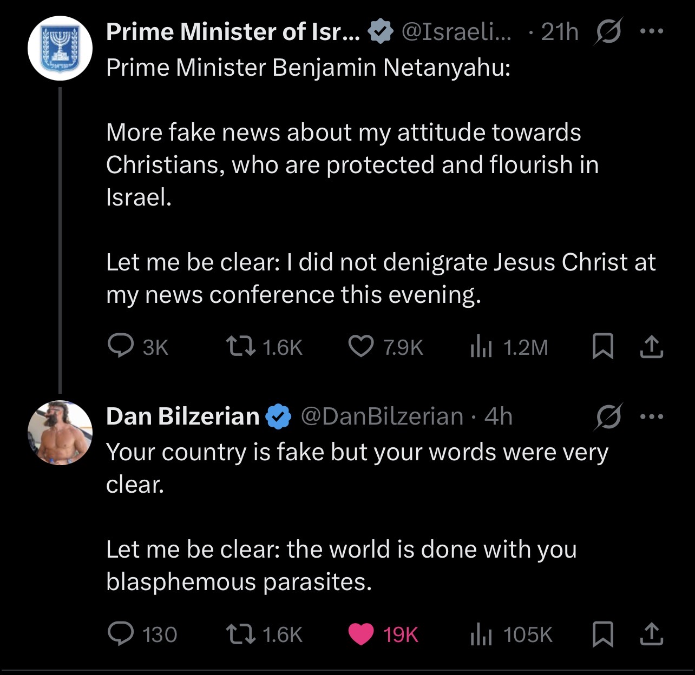695x675 pixels.
Task: Retweet Dan Bilzerian's reply
Action: (241, 634)
